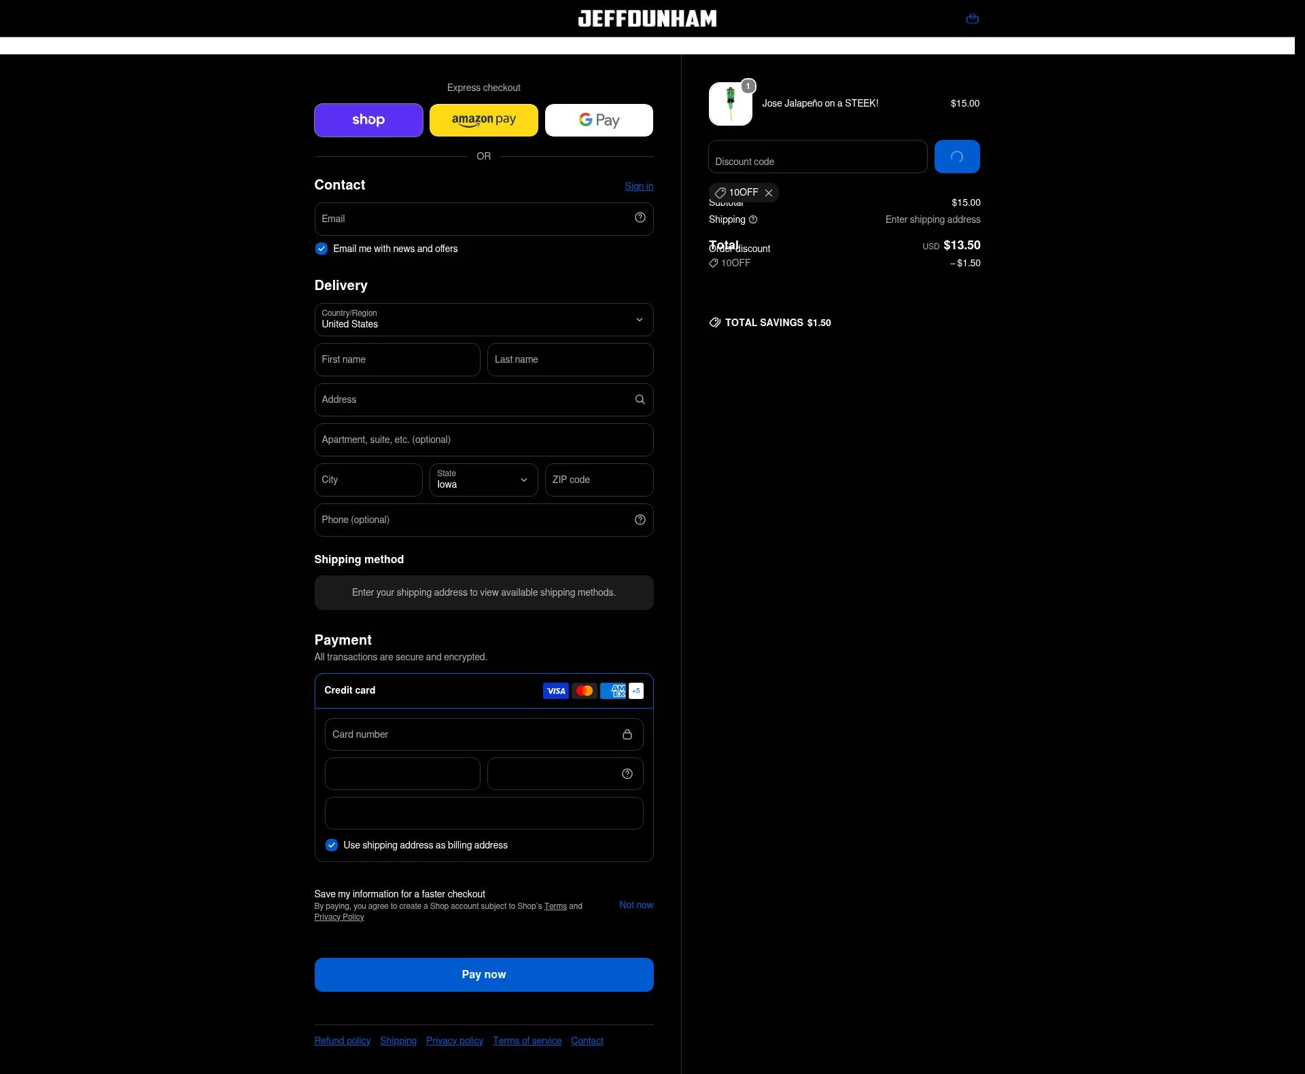The width and height of the screenshot is (1305, 1074).
Task: Focus the City input field
Action: click(x=368, y=480)
